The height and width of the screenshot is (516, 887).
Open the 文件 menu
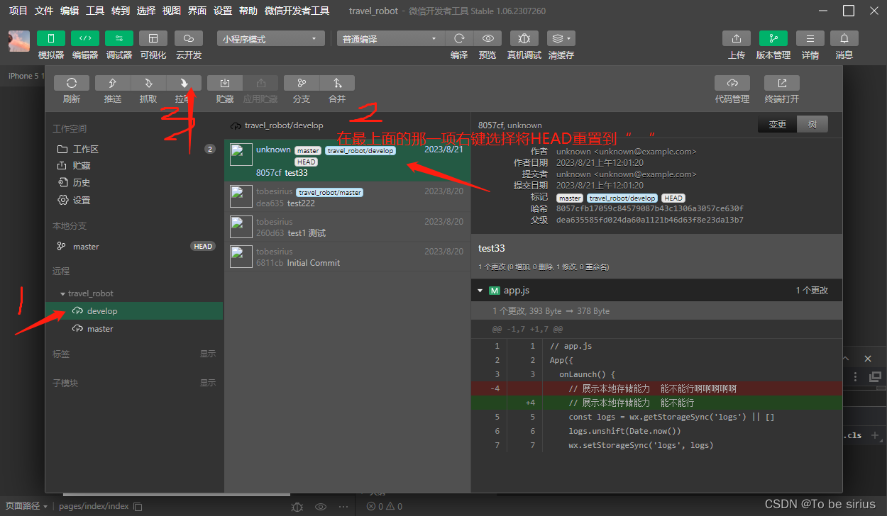point(44,11)
